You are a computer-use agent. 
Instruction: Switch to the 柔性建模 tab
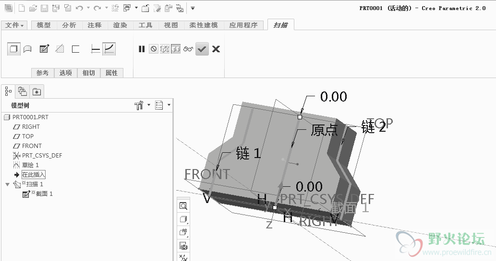204,25
